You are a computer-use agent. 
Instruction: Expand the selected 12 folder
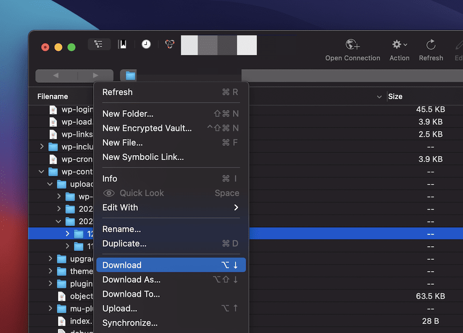[67, 234]
